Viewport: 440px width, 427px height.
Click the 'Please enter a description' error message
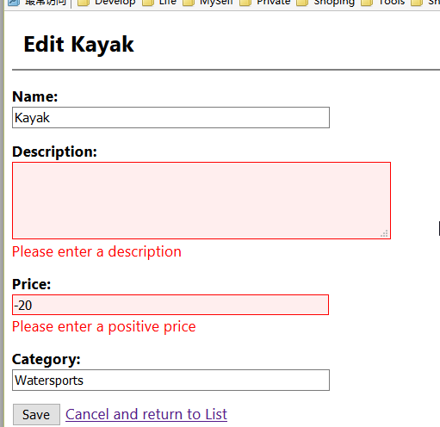point(96,251)
